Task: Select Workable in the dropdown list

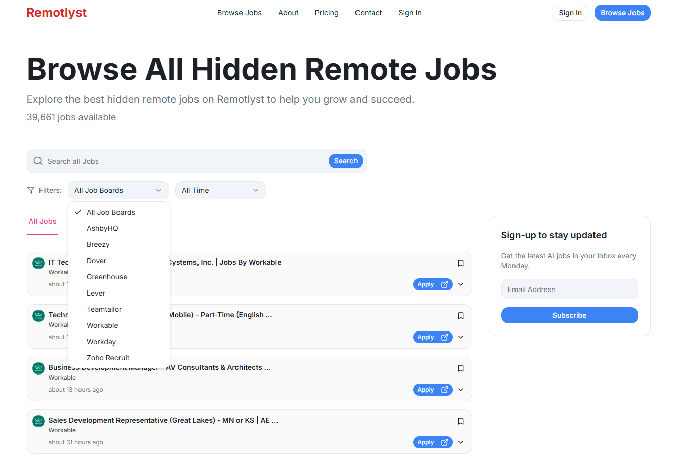Action: tap(119, 325)
